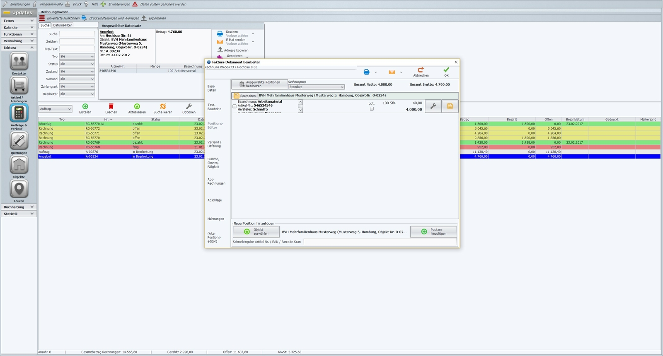Open the Touren map pin icon
663x356 pixels.
(x=19, y=189)
